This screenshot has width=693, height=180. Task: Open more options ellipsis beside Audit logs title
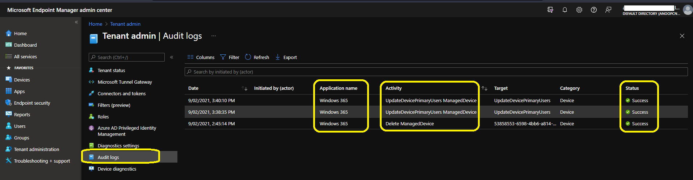point(214,36)
